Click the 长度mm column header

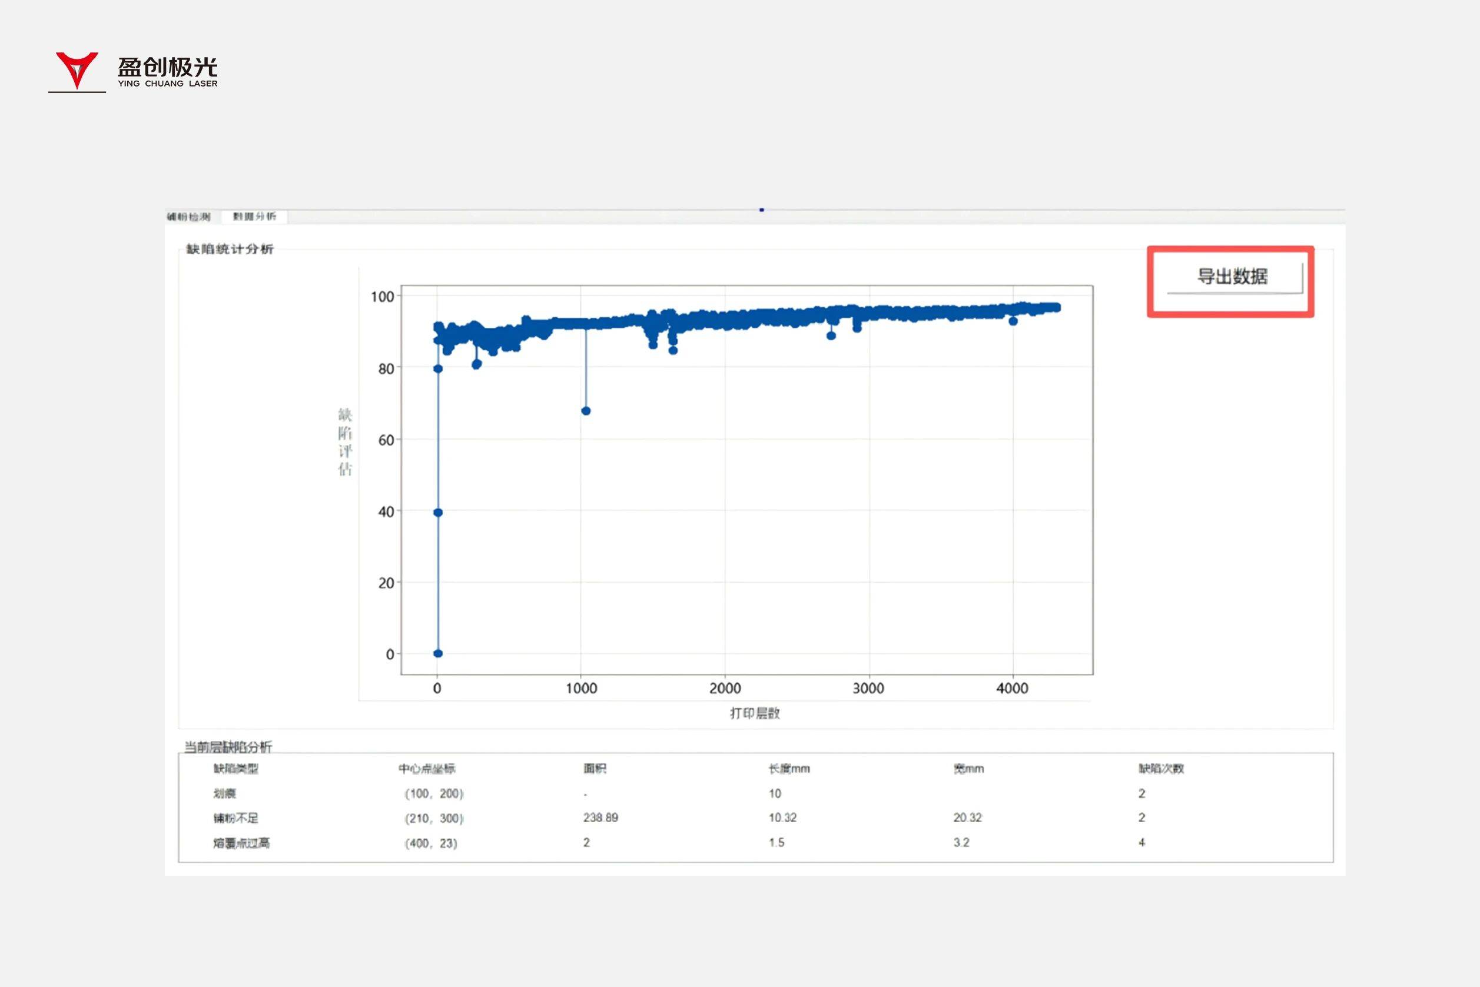789,769
